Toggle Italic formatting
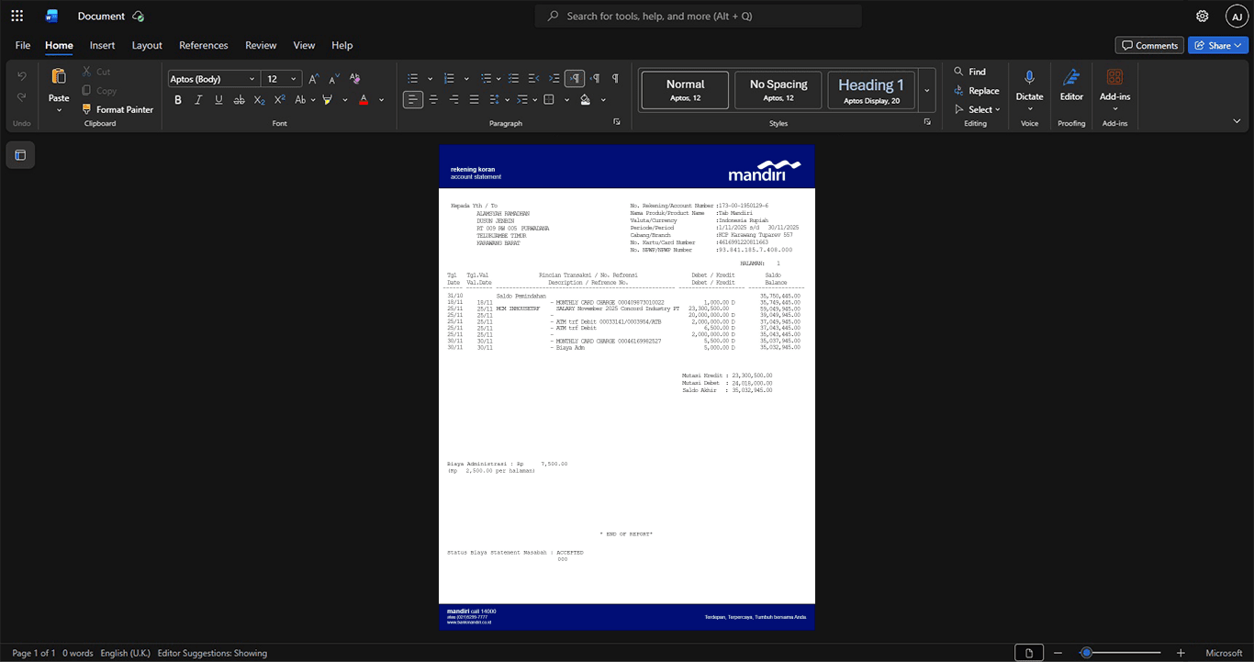The image size is (1254, 662). [198, 99]
